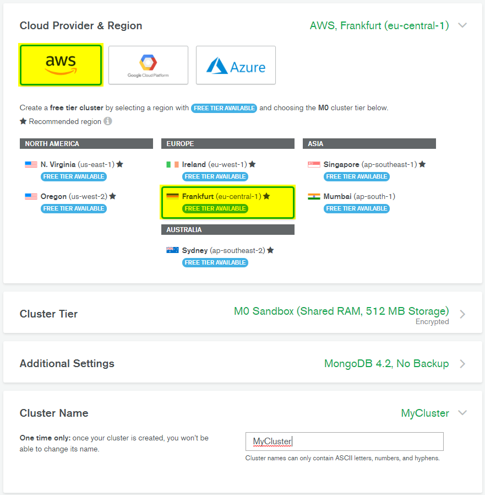Click Free Tier Available badge under Singapore
This screenshot has width=485, height=495.
[x=357, y=176]
